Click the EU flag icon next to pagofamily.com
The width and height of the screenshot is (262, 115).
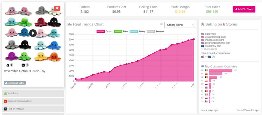click(202, 46)
